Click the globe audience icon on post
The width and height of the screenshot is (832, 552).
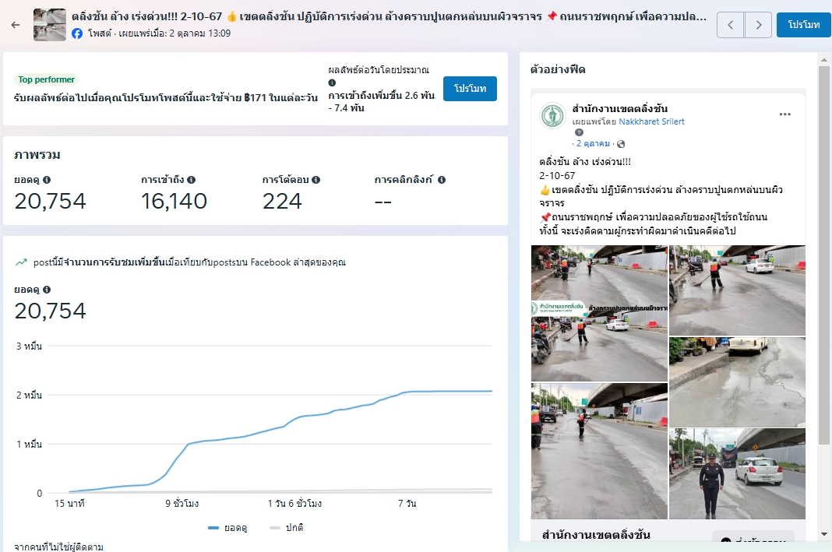pos(621,144)
